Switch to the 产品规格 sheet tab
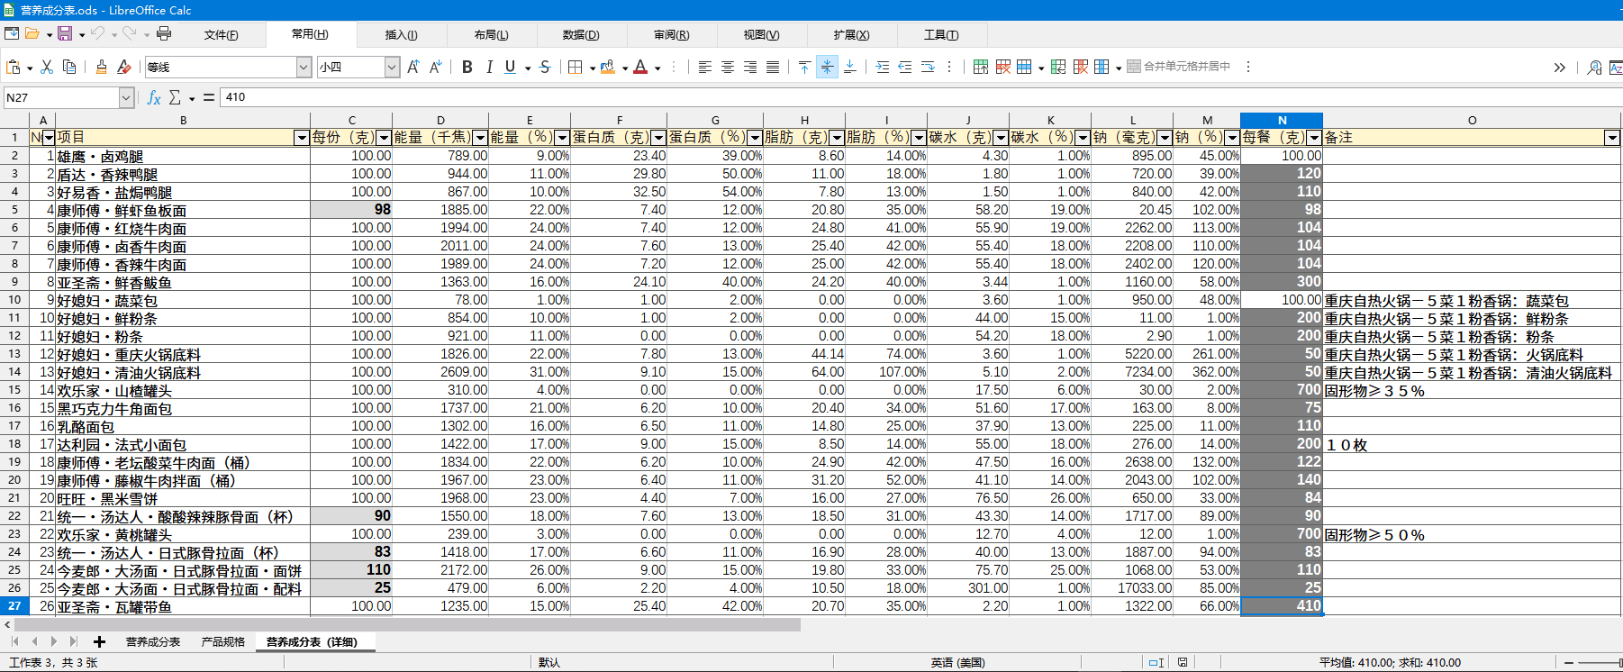This screenshot has height=672, width=1623. tap(223, 641)
